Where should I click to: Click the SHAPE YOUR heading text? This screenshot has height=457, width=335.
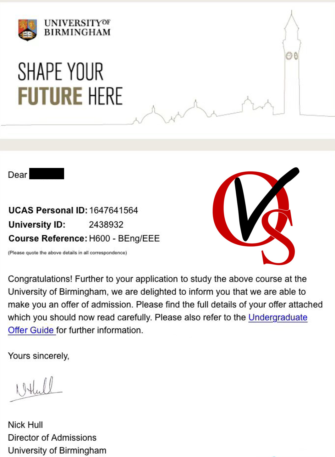pos(60,72)
